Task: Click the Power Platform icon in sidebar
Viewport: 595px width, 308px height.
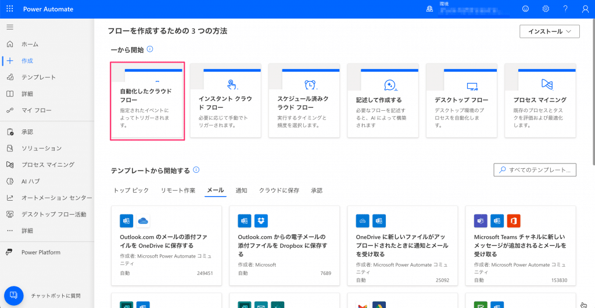Action: 9,252
